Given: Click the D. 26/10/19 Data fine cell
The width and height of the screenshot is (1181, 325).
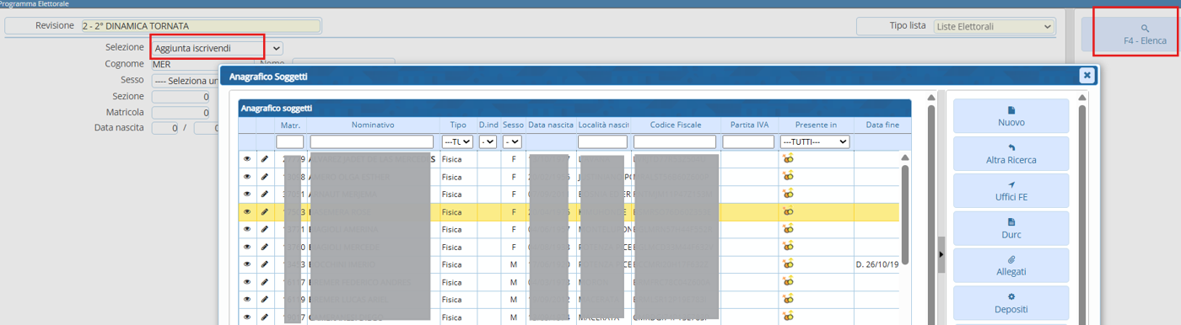Looking at the screenshot, I should click(876, 264).
